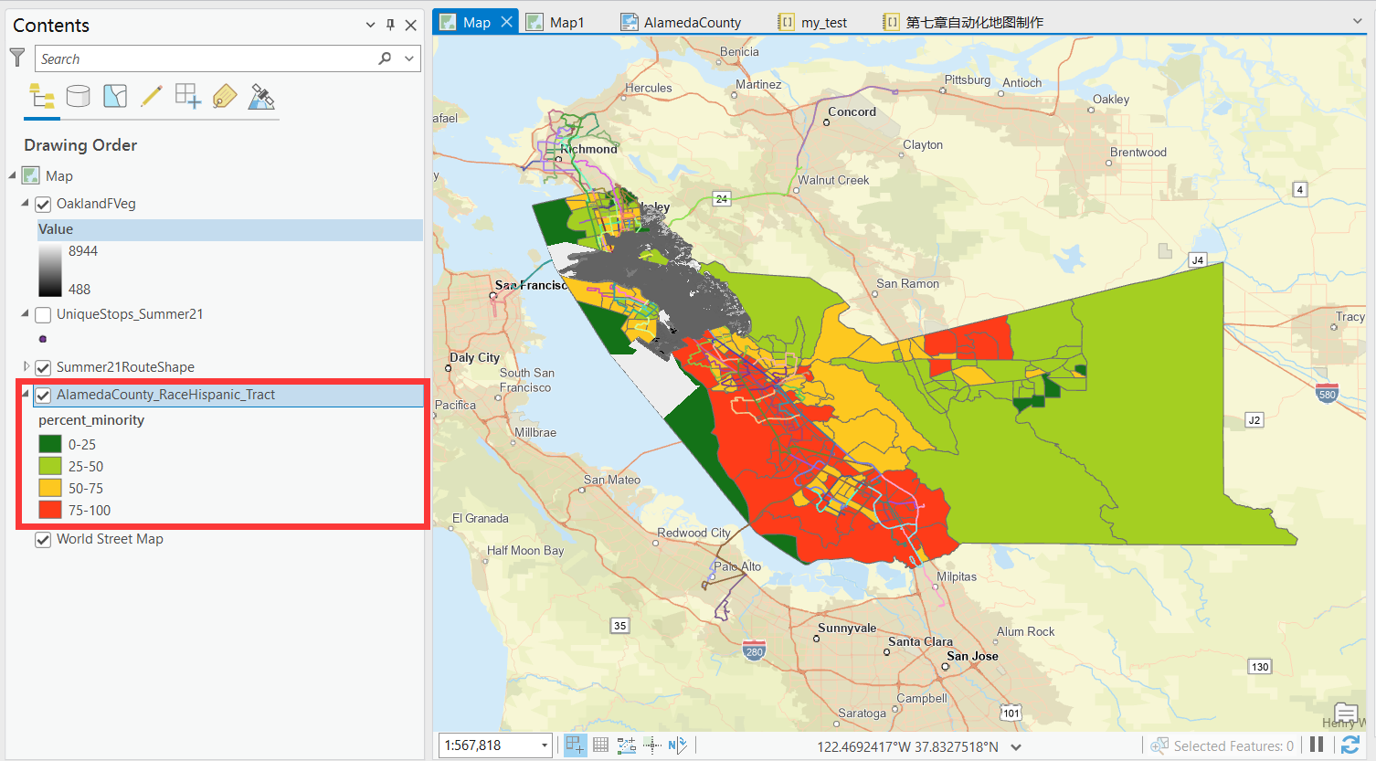Select List By Snapping icon
The height and width of the screenshot is (761, 1376).
point(188,96)
